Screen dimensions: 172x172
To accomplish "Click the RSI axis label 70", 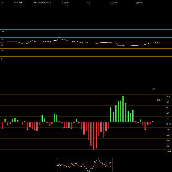I will coord(2,40).
